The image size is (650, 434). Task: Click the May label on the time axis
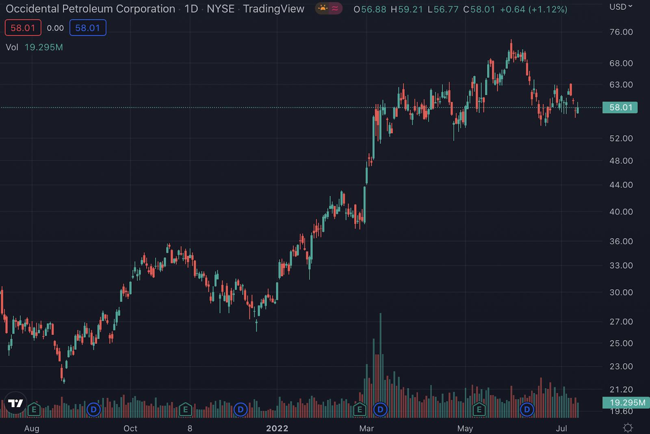[x=465, y=428]
